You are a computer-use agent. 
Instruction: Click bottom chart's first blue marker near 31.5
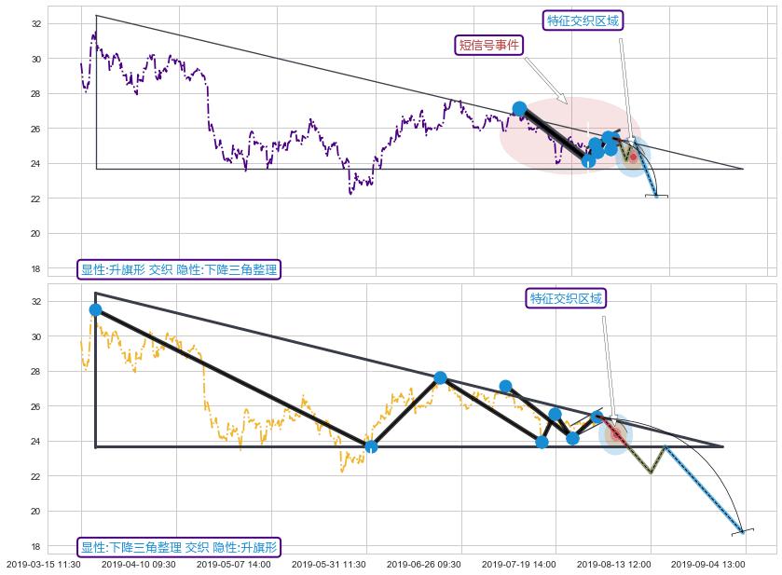coord(95,309)
